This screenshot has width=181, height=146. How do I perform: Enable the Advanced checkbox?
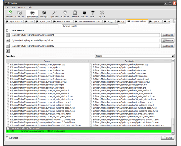[7, 138]
